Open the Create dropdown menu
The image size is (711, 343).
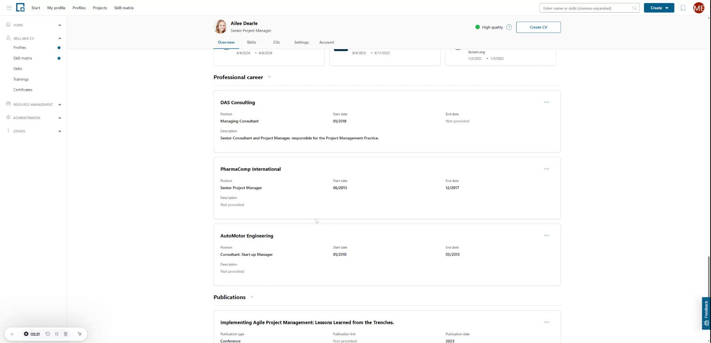659,8
